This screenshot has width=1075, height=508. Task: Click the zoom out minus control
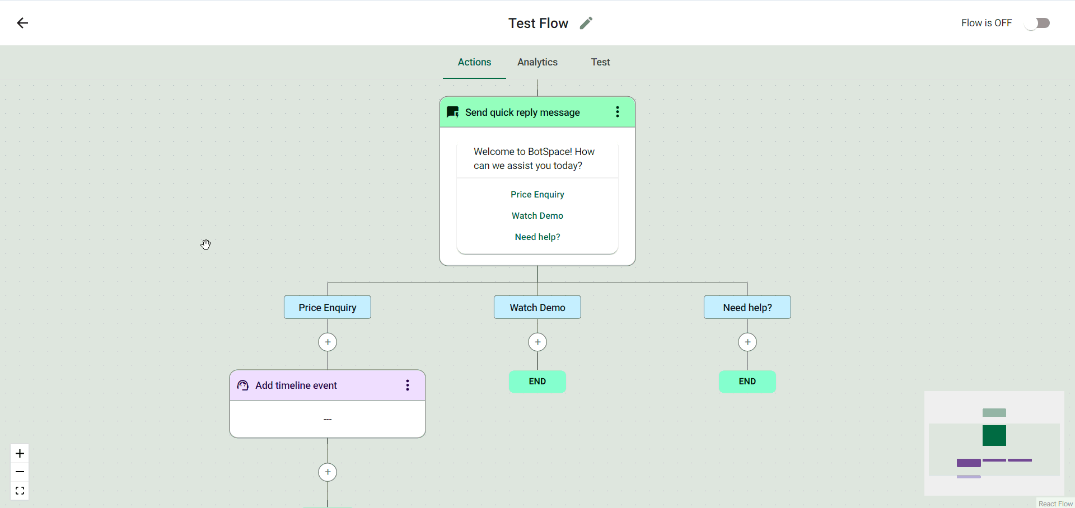(20, 472)
